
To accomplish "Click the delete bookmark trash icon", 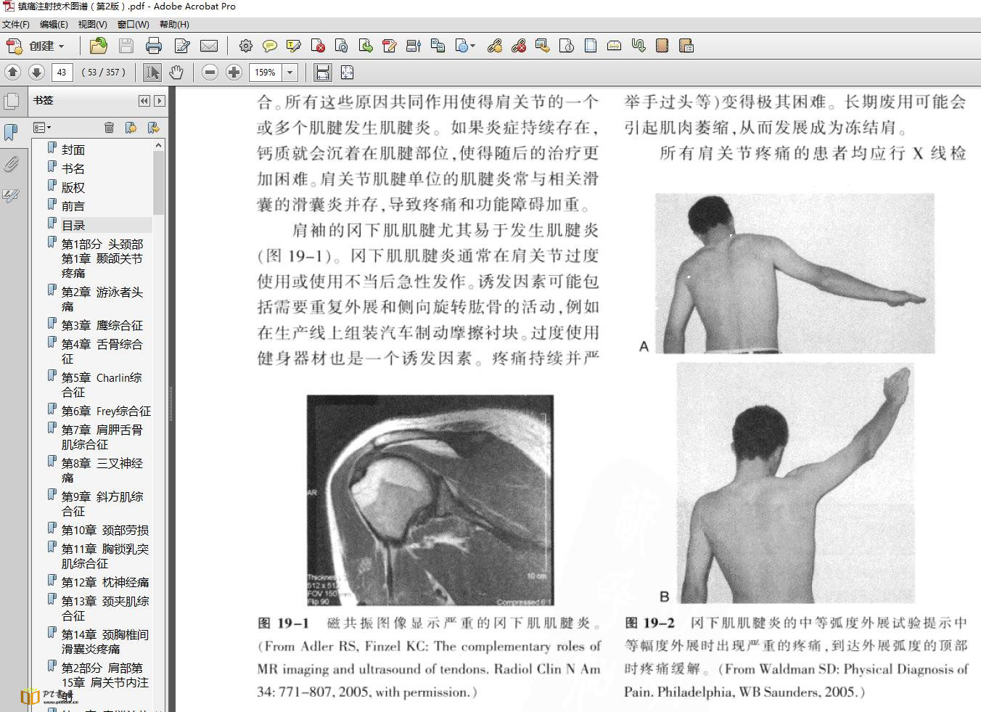I will pyautogui.click(x=109, y=128).
